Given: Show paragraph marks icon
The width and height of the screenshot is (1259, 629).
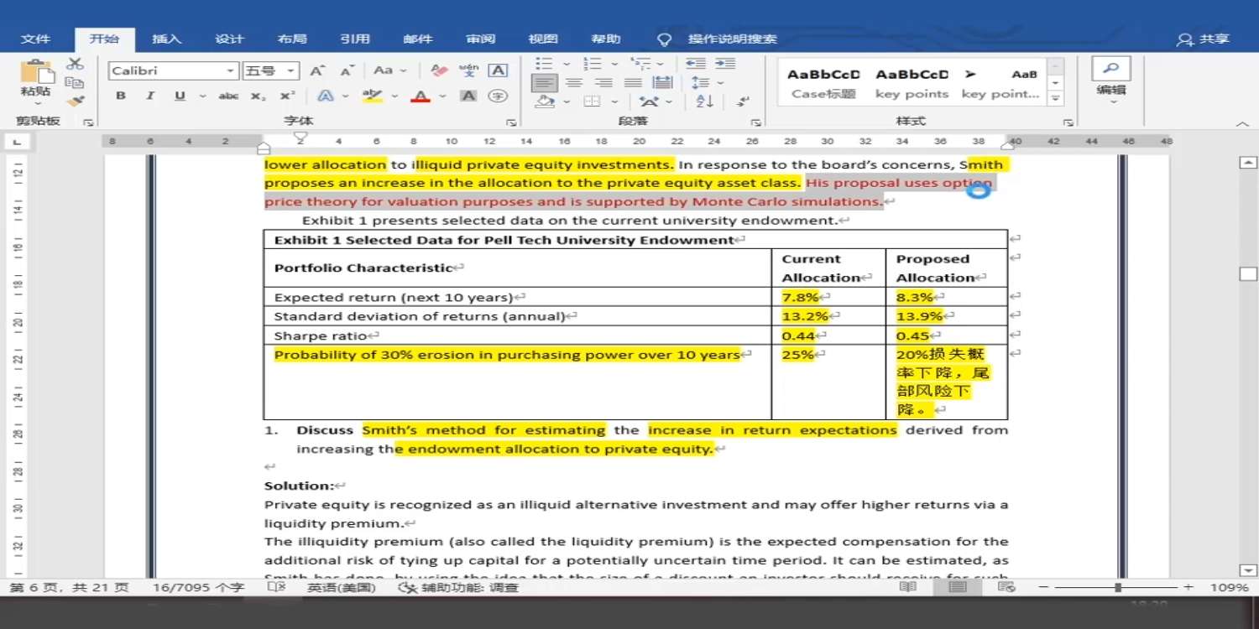Looking at the screenshot, I should coord(742,101).
